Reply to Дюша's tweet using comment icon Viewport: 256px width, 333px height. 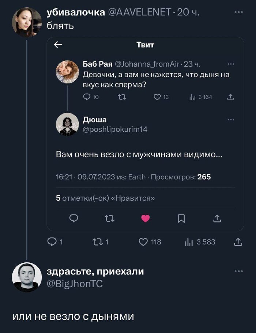[74, 218]
